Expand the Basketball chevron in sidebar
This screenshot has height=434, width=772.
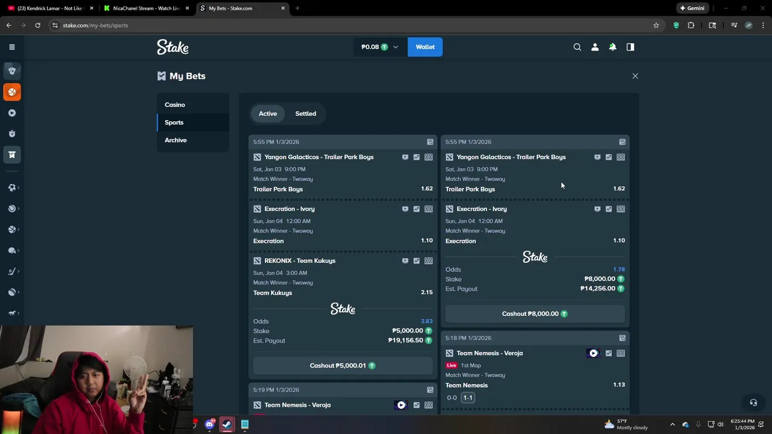click(19, 230)
